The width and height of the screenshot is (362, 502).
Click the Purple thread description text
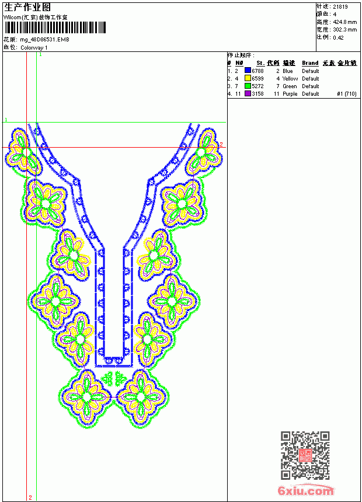tap(290, 94)
